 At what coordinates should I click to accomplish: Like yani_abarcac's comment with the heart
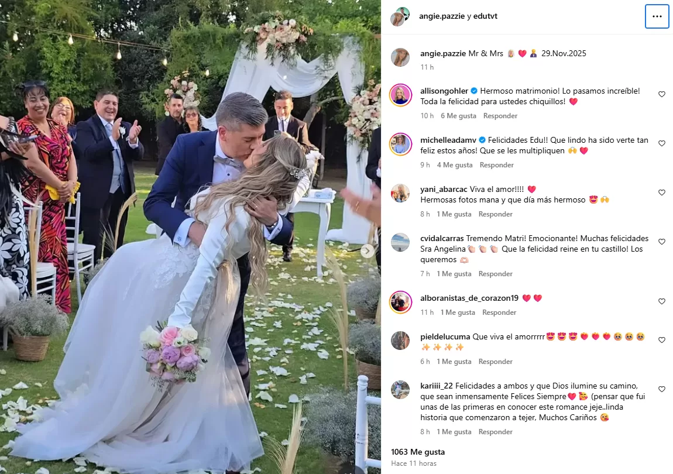point(661,193)
